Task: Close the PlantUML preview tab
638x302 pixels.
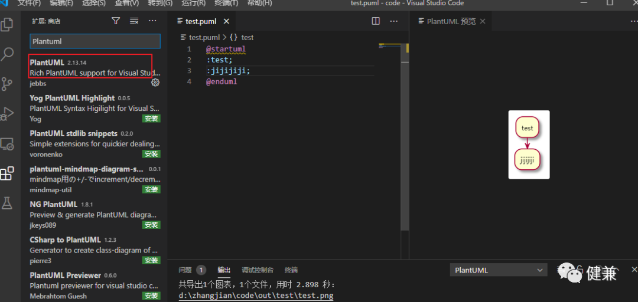Action: (x=483, y=22)
